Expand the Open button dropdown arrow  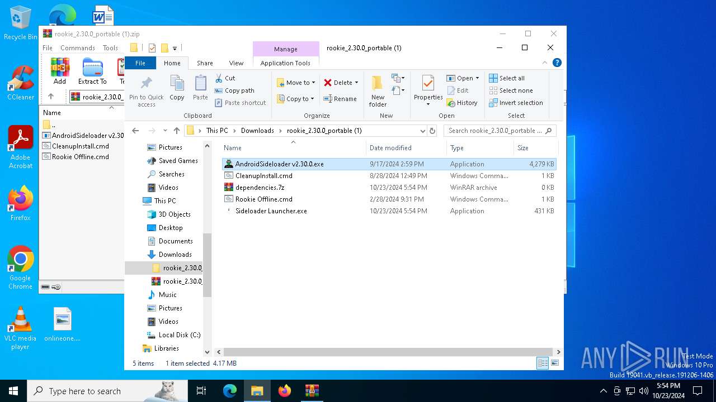pyautogui.click(x=477, y=78)
